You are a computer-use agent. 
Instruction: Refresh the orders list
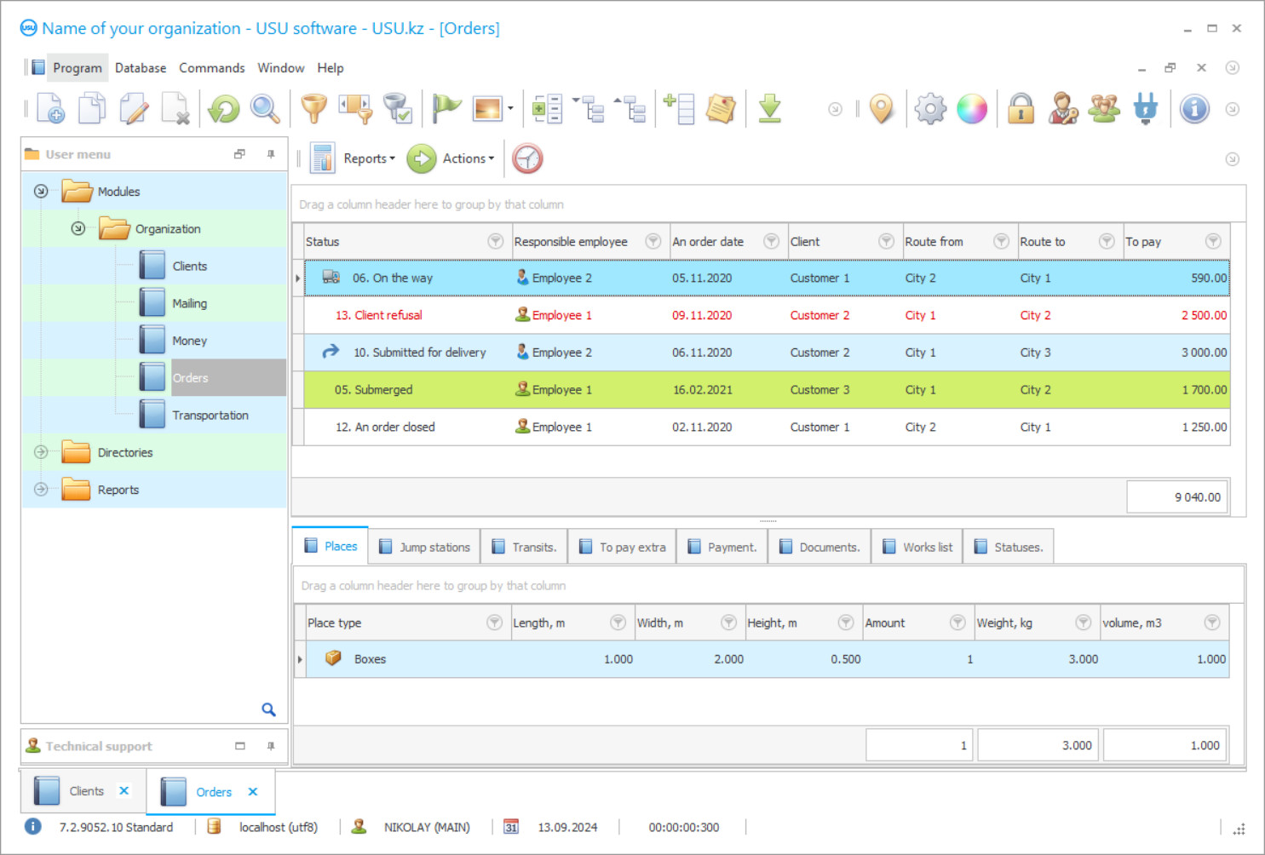(222, 108)
